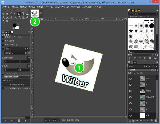
Task: Click the refresh brushes icon
Action: [150, 58]
